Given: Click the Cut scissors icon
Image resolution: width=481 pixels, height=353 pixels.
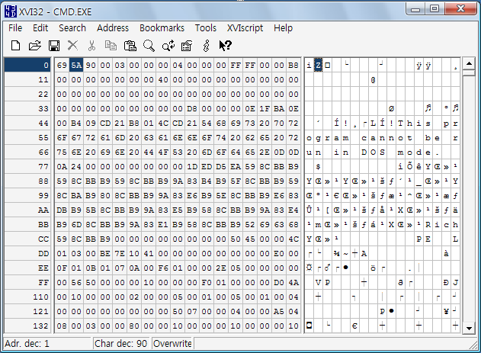Looking at the screenshot, I should tap(91, 46).
